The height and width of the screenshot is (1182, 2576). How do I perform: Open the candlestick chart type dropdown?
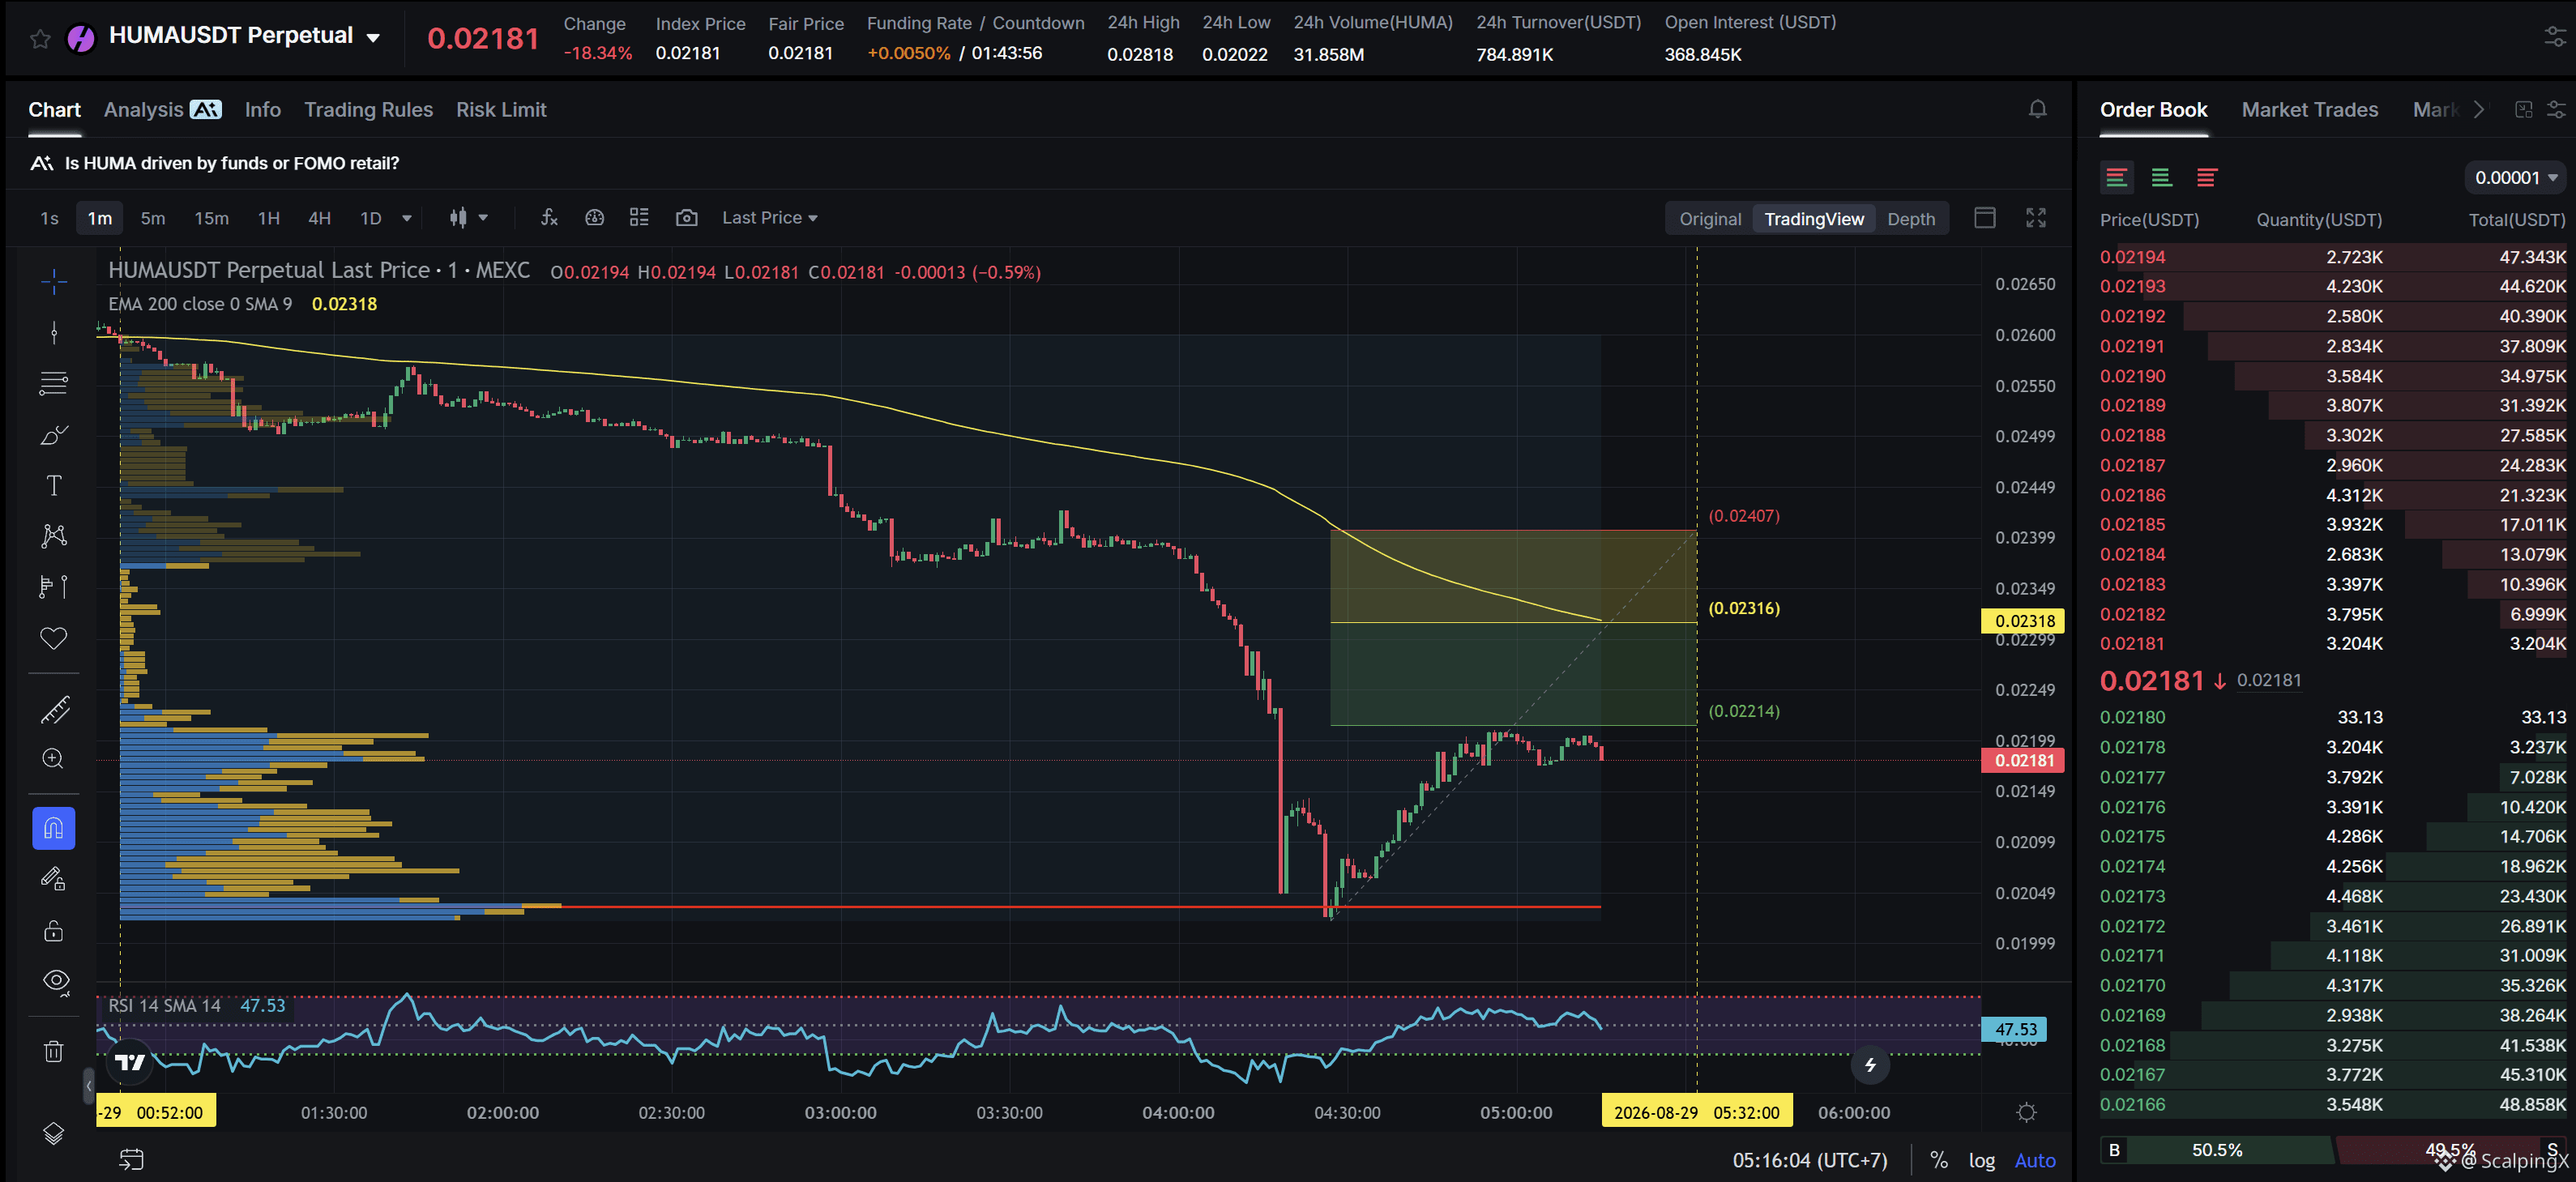tap(468, 218)
